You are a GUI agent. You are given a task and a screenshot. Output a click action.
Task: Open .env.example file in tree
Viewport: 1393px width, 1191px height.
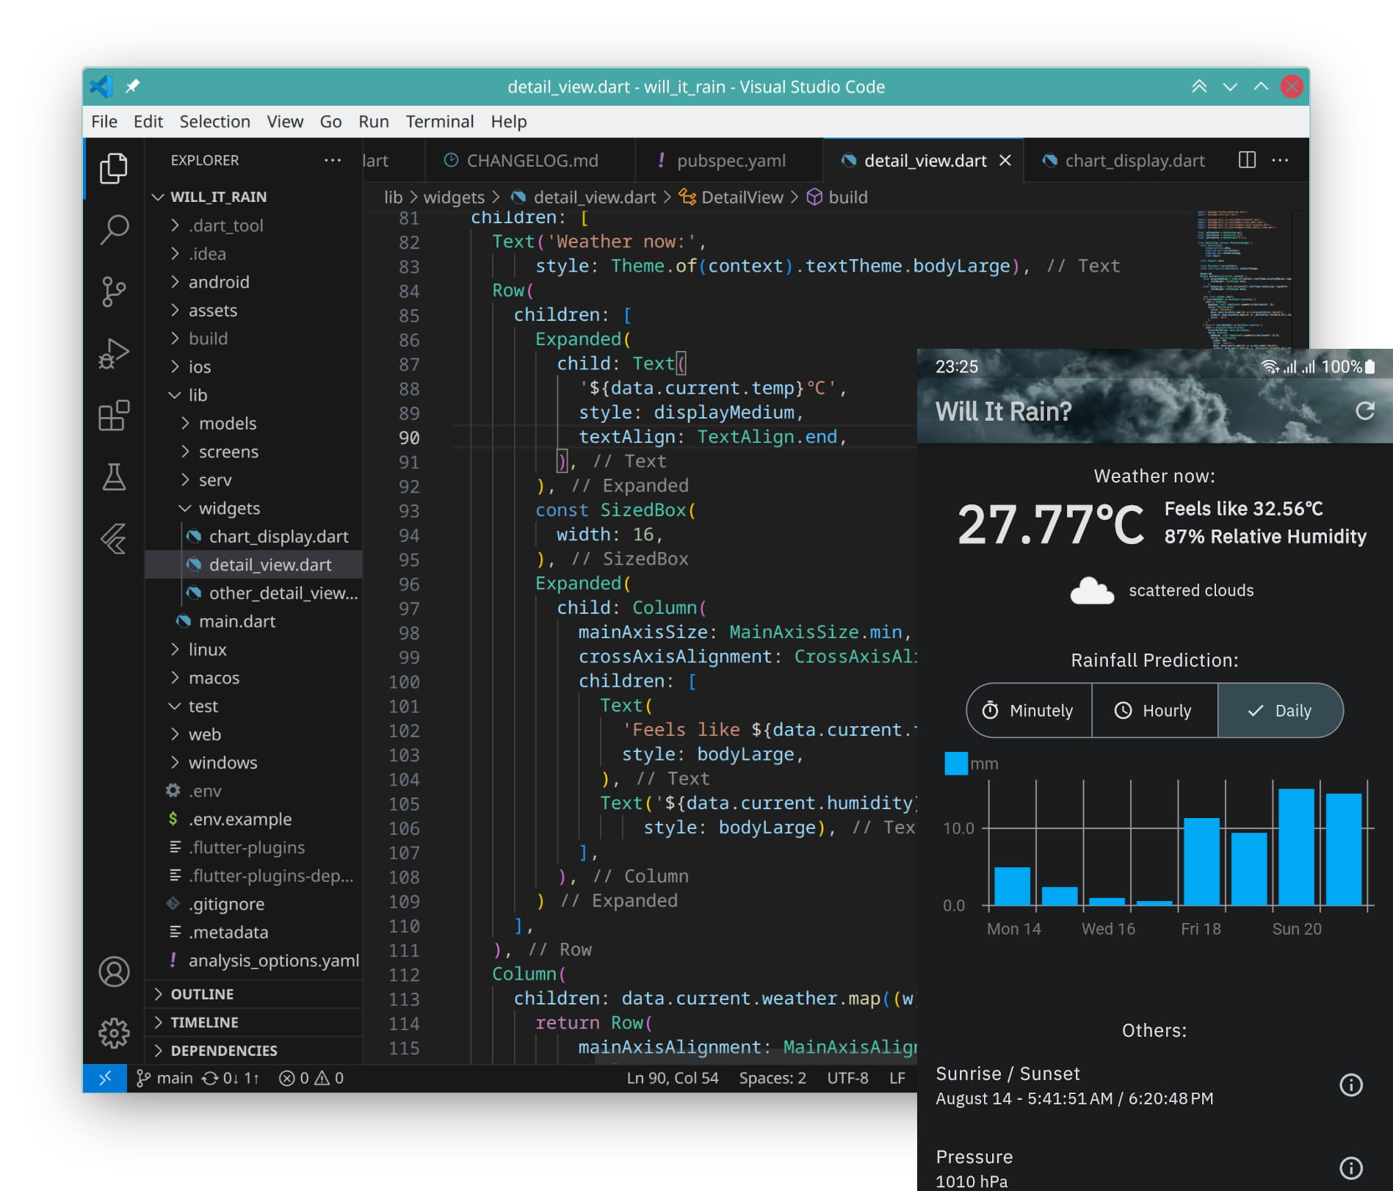[x=254, y=819]
